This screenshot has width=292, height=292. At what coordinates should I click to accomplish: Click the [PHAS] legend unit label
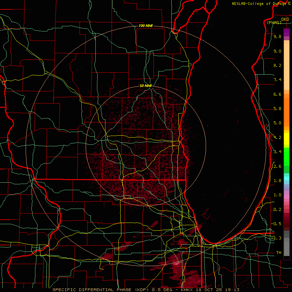[274, 23]
